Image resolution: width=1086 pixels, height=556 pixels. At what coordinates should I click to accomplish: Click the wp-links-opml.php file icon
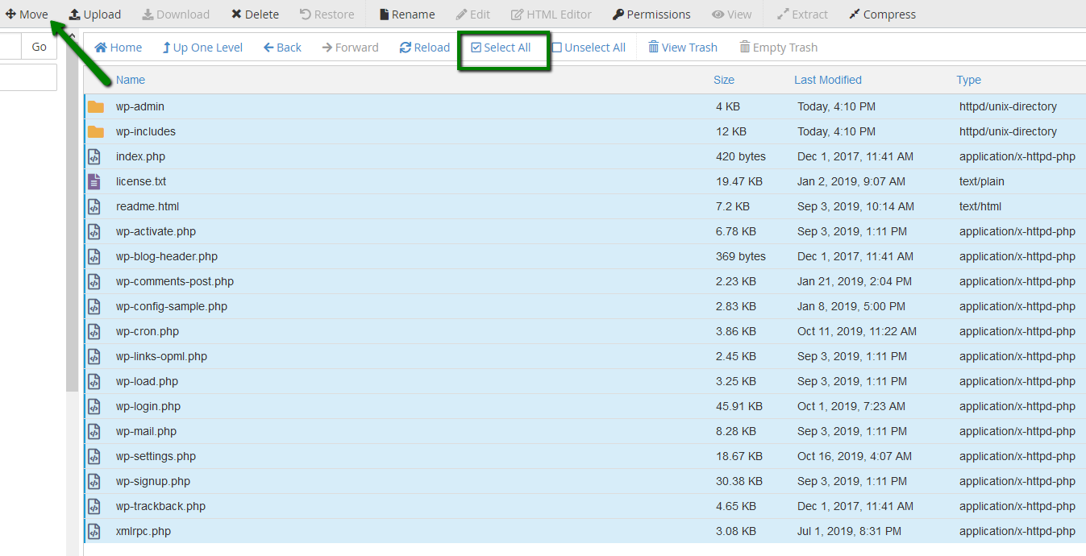pos(94,356)
